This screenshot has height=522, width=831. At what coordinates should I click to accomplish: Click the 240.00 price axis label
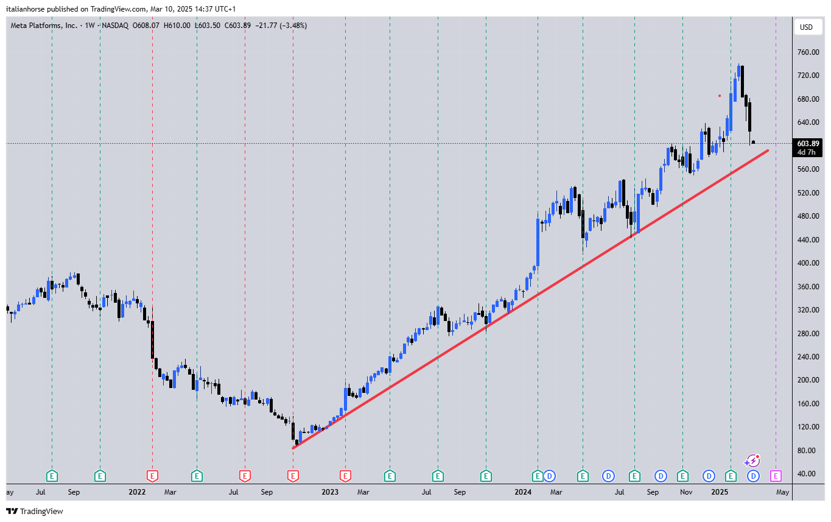pyautogui.click(x=807, y=357)
